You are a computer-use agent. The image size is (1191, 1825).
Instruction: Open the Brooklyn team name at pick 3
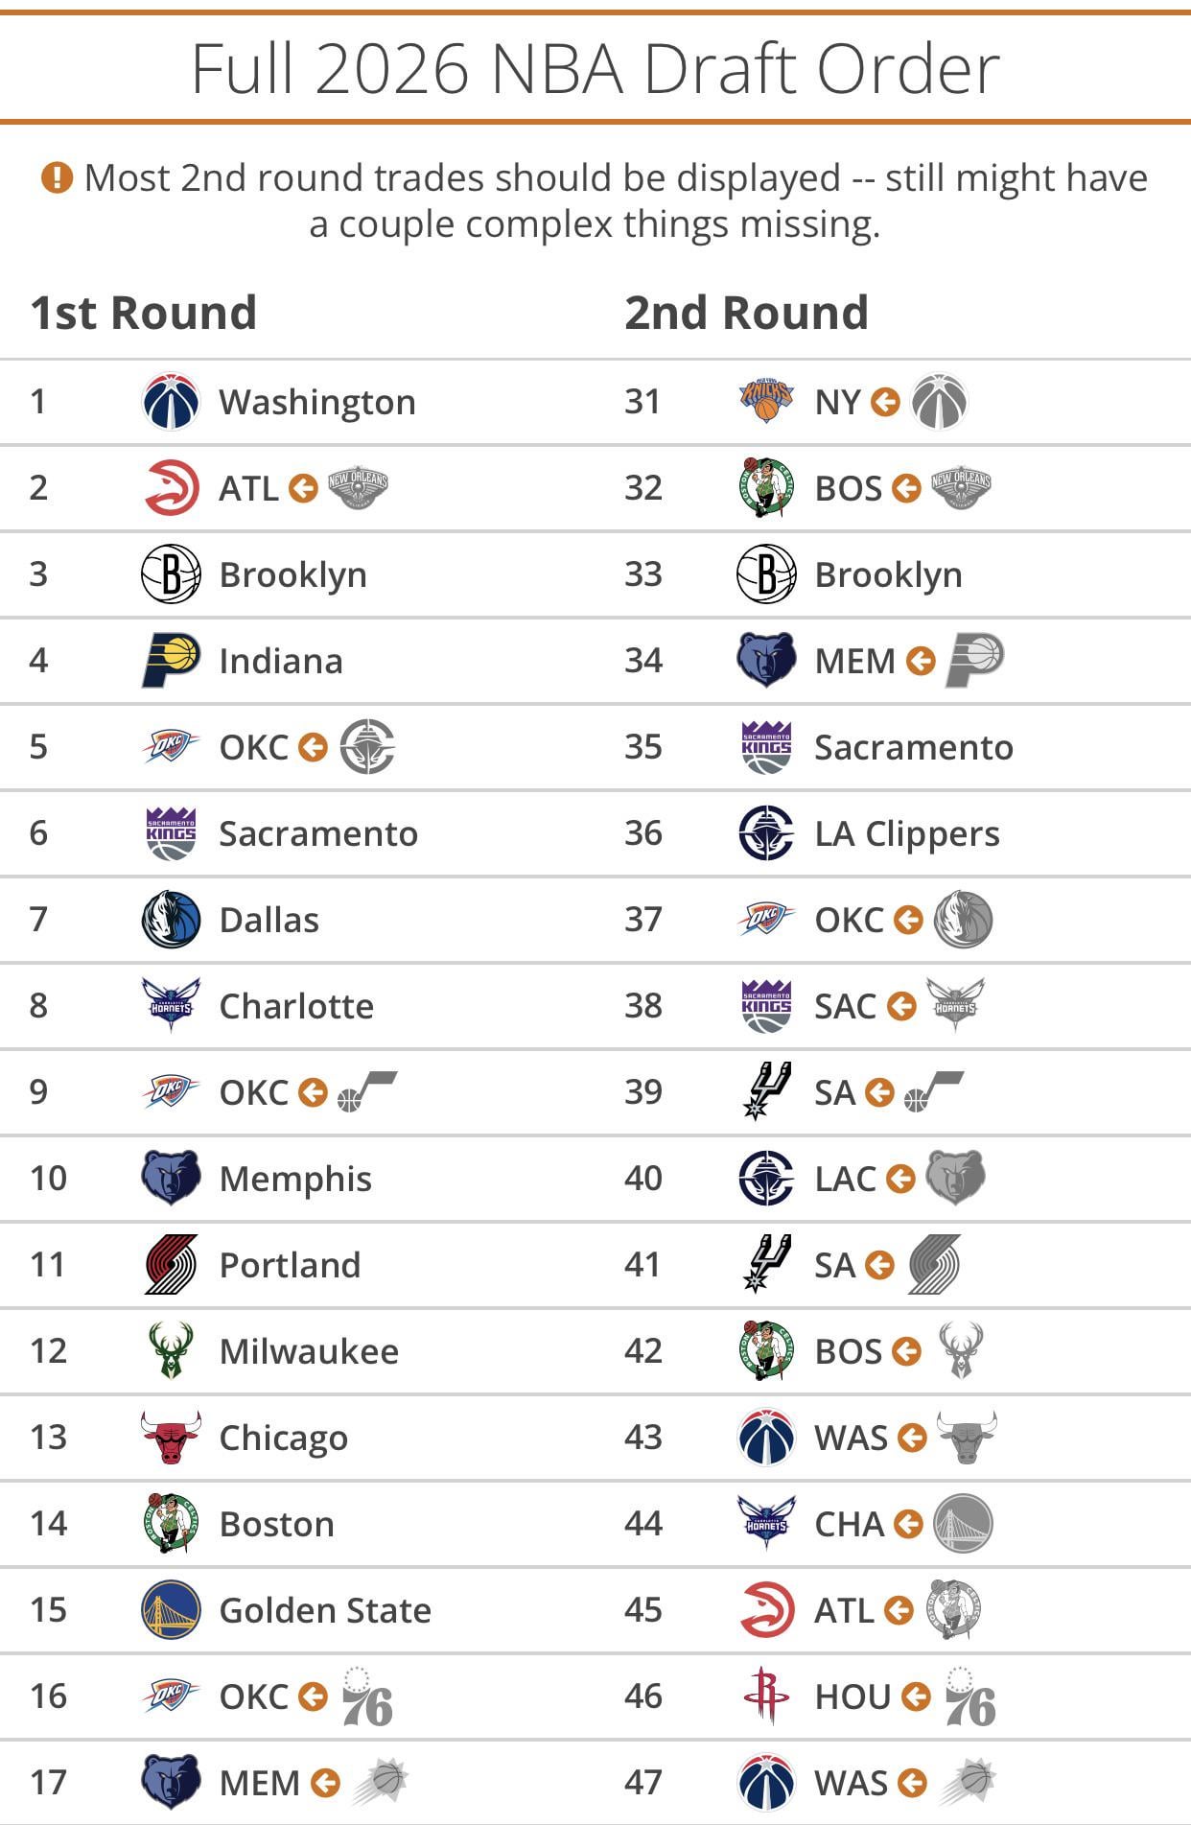click(x=292, y=574)
